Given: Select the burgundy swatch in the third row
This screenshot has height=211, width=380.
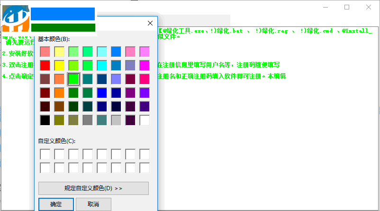Looking at the screenshot, I should point(130,79).
